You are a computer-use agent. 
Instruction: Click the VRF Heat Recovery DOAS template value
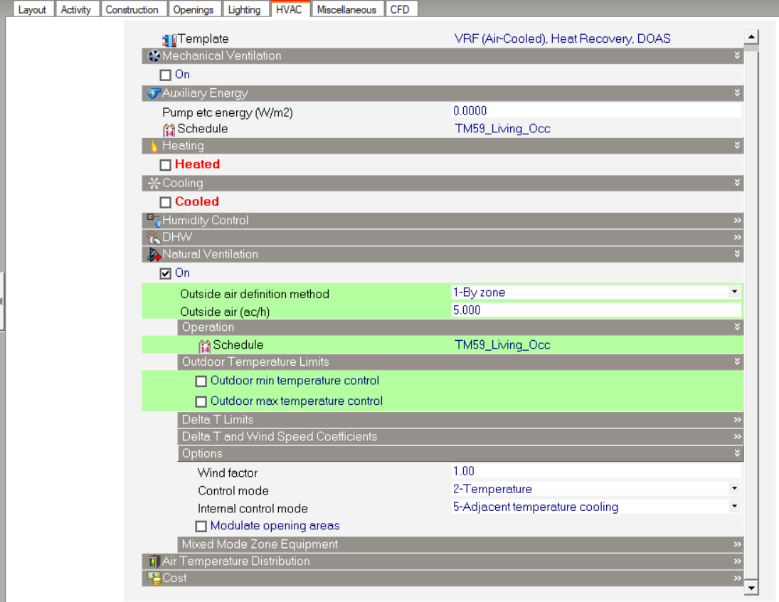click(x=563, y=38)
